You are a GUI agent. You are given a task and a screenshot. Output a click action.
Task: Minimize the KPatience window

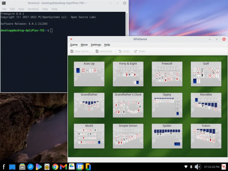click(x=210, y=39)
